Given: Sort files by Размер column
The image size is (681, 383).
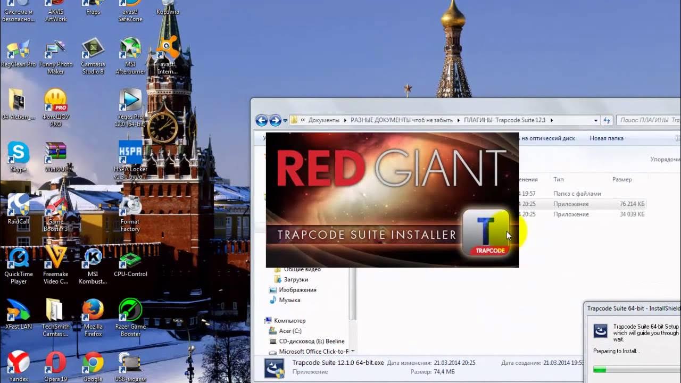Looking at the screenshot, I should (x=622, y=180).
